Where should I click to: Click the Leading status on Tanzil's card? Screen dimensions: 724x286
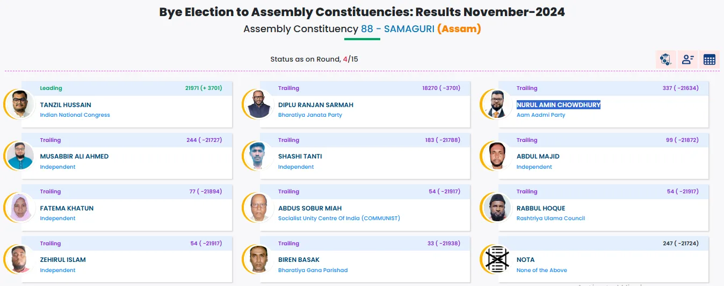(51, 88)
